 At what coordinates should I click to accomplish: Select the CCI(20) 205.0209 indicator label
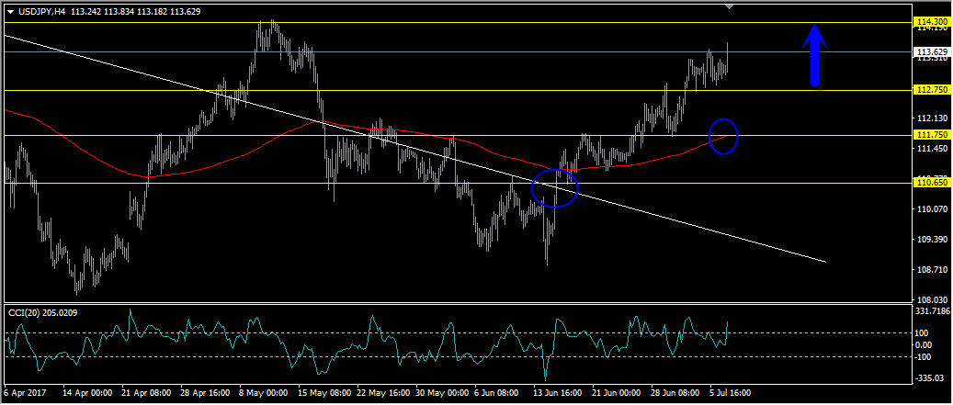[x=42, y=313]
